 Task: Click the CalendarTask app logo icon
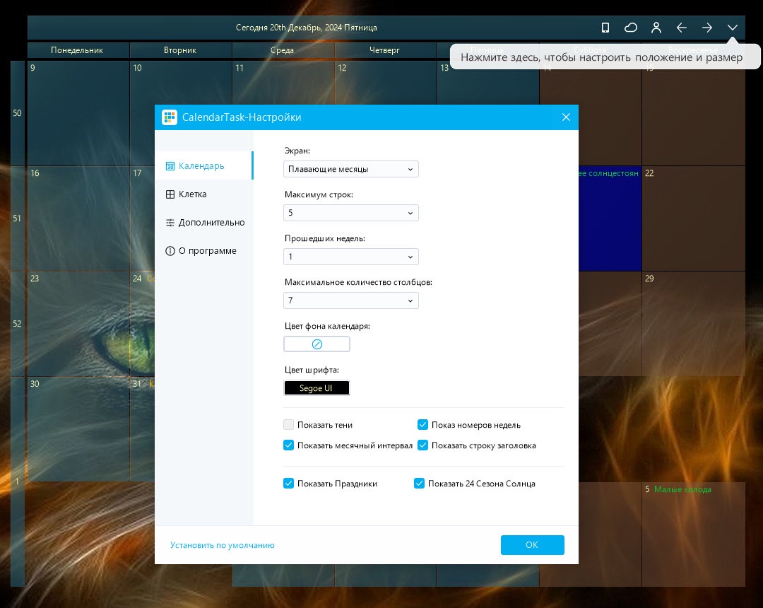click(x=170, y=117)
